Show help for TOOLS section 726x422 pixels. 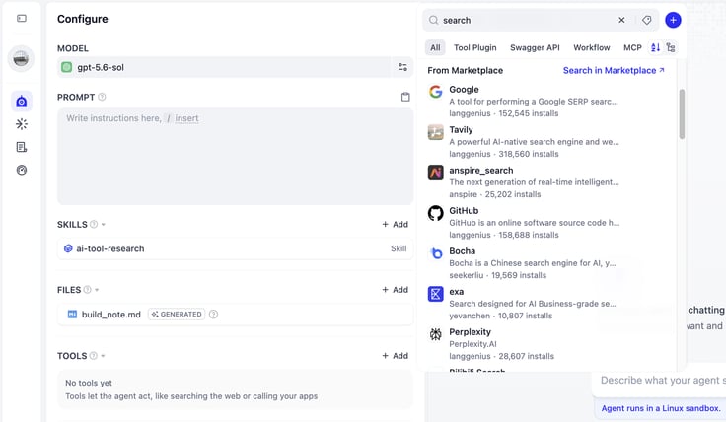pos(93,355)
